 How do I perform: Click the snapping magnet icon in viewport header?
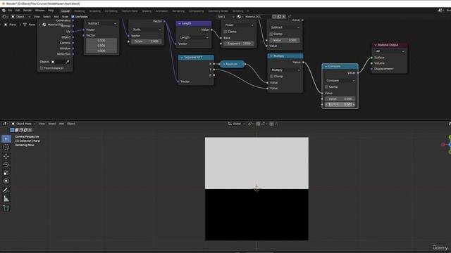[259, 124]
